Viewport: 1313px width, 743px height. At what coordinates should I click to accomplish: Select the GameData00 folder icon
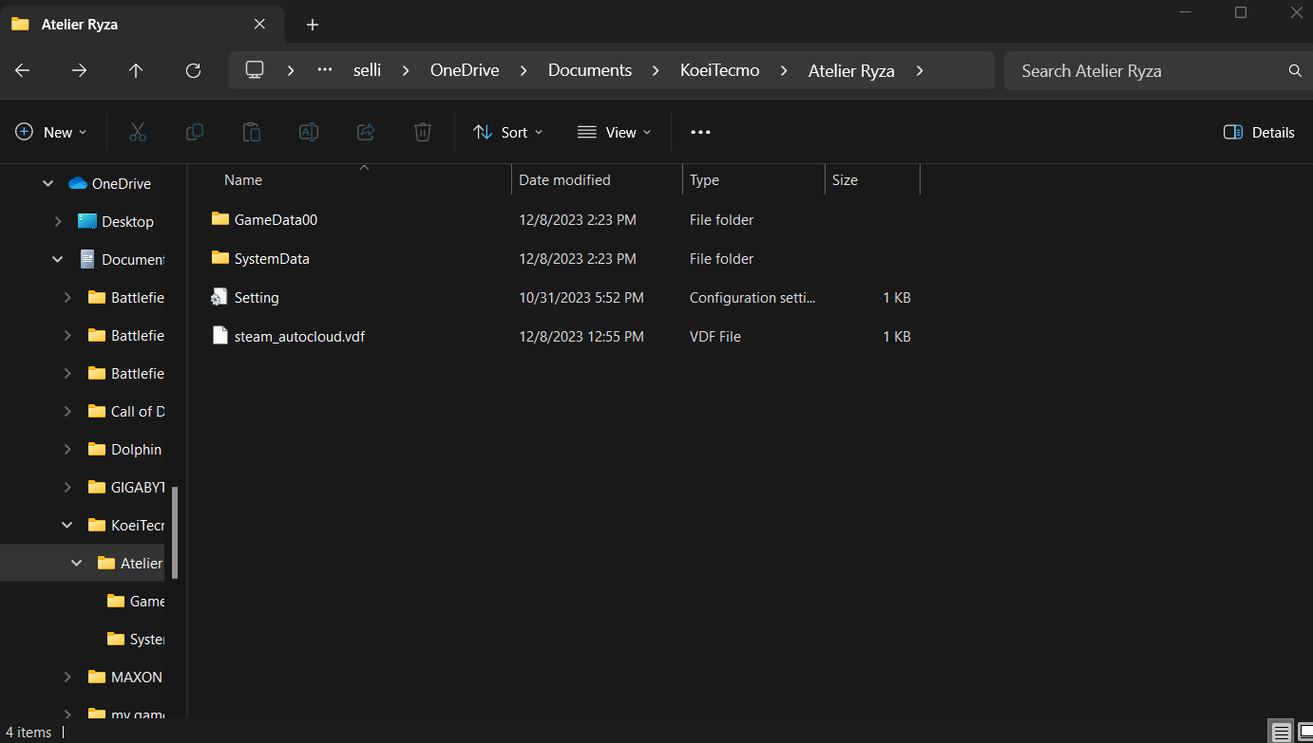[x=220, y=219]
